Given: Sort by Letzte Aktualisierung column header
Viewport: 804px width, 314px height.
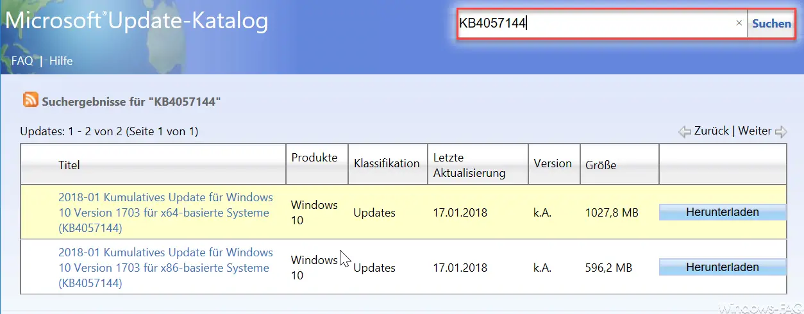Looking at the screenshot, I should [x=469, y=165].
